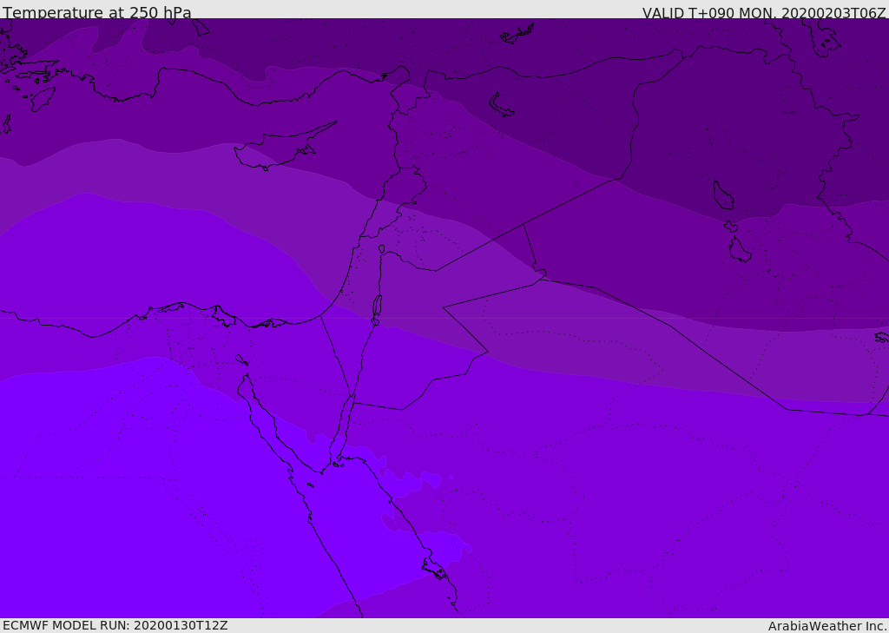Click Lake Tharthar in Iraq
The height and width of the screenshot is (633, 889).
(x=722, y=196)
